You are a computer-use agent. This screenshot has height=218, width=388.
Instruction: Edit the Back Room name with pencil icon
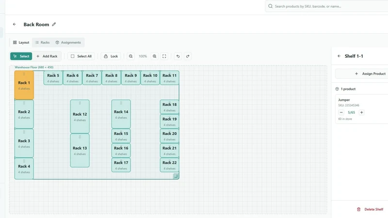tap(54, 24)
